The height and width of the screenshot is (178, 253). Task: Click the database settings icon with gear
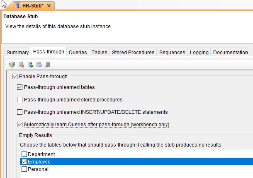pos(39,65)
